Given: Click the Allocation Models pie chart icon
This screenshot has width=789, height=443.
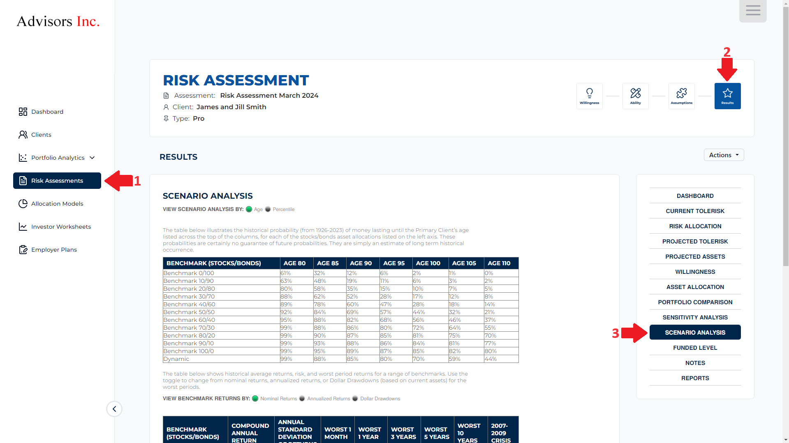Looking at the screenshot, I should [x=23, y=204].
